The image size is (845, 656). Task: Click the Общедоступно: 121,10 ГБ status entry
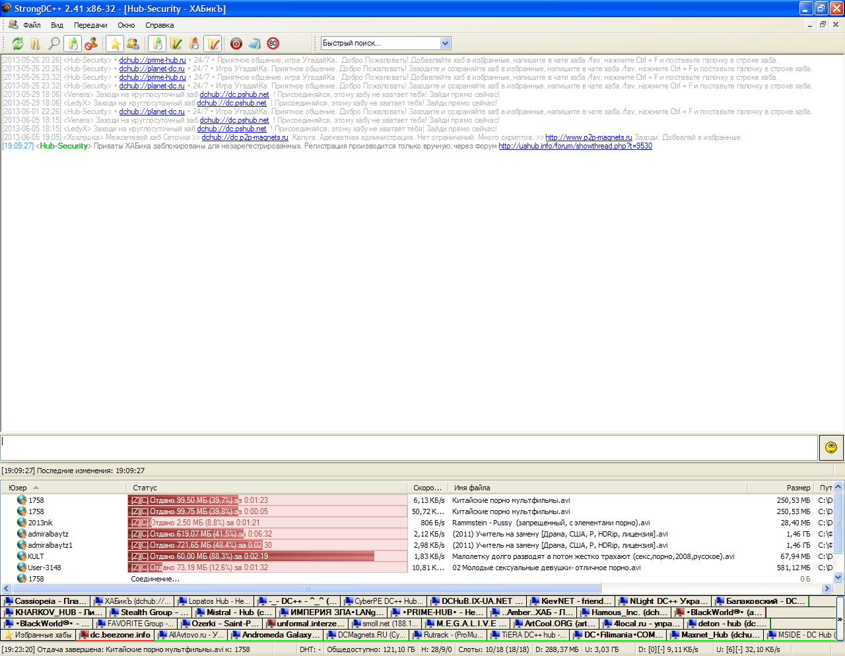pos(371,649)
